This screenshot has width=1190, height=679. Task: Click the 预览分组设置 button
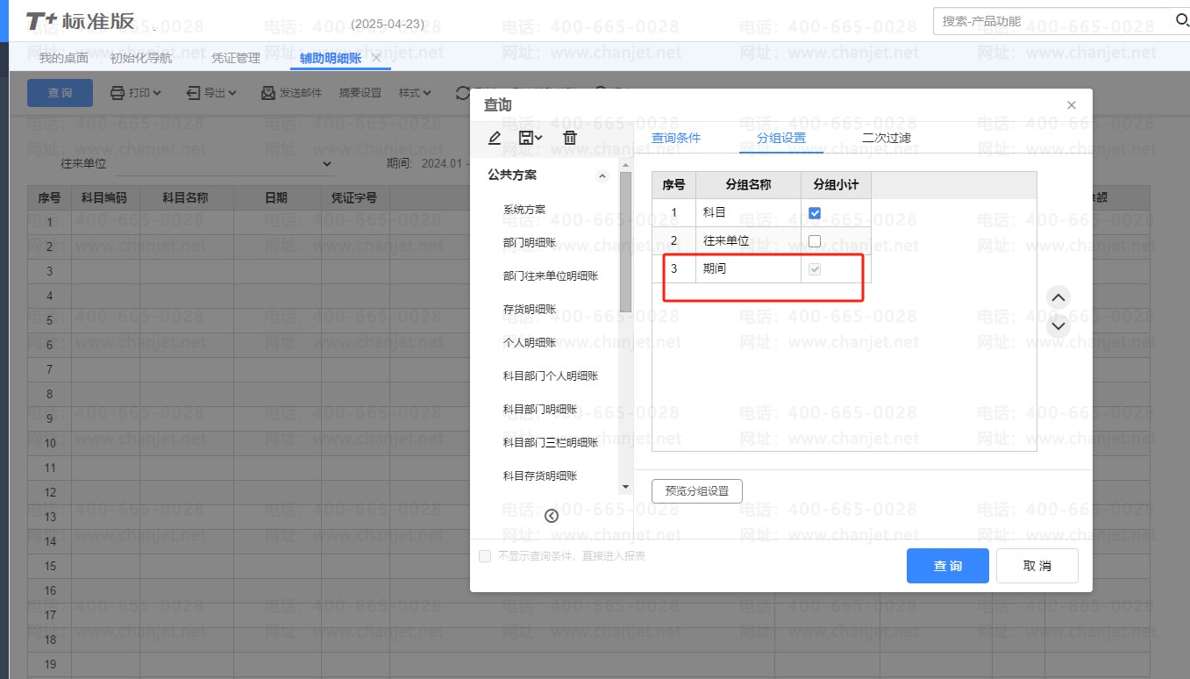point(697,491)
